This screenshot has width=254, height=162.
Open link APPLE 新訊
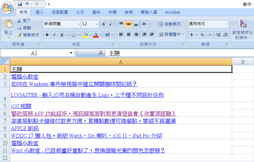click(x=25, y=128)
